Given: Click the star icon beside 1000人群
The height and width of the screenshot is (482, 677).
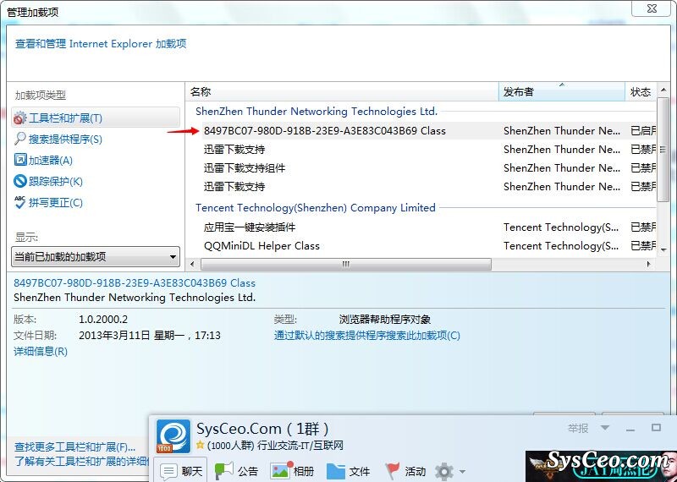Looking at the screenshot, I should click(x=200, y=445).
